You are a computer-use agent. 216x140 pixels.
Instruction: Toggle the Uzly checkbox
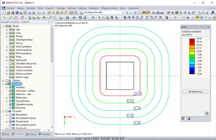[10, 30]
